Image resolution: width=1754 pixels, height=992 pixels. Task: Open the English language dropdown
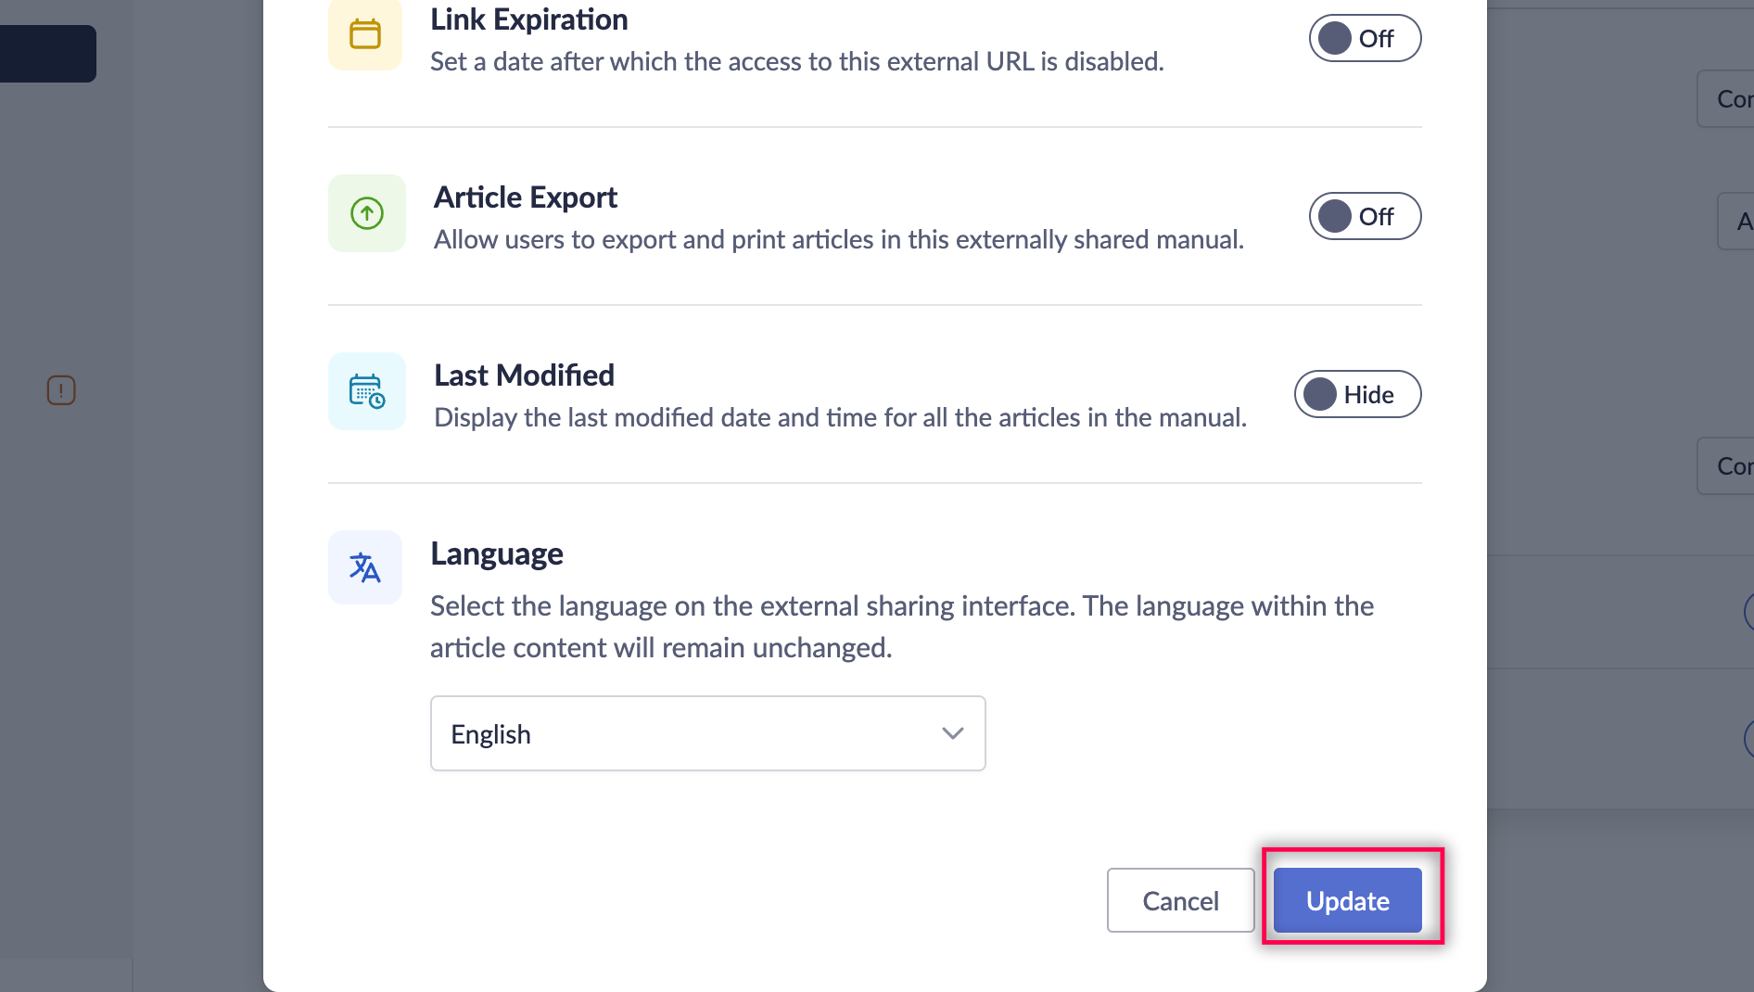point(706,733)
